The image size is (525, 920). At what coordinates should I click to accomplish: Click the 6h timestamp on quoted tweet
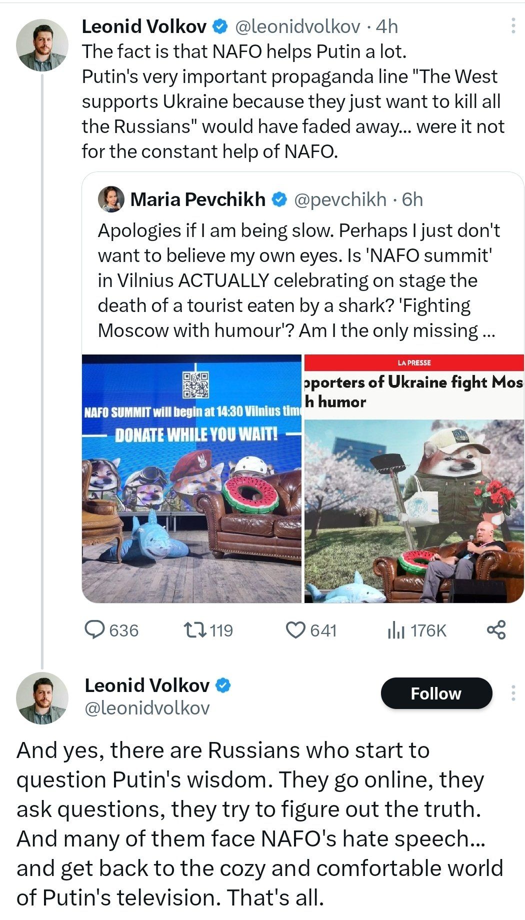click(x=412, y=199)
